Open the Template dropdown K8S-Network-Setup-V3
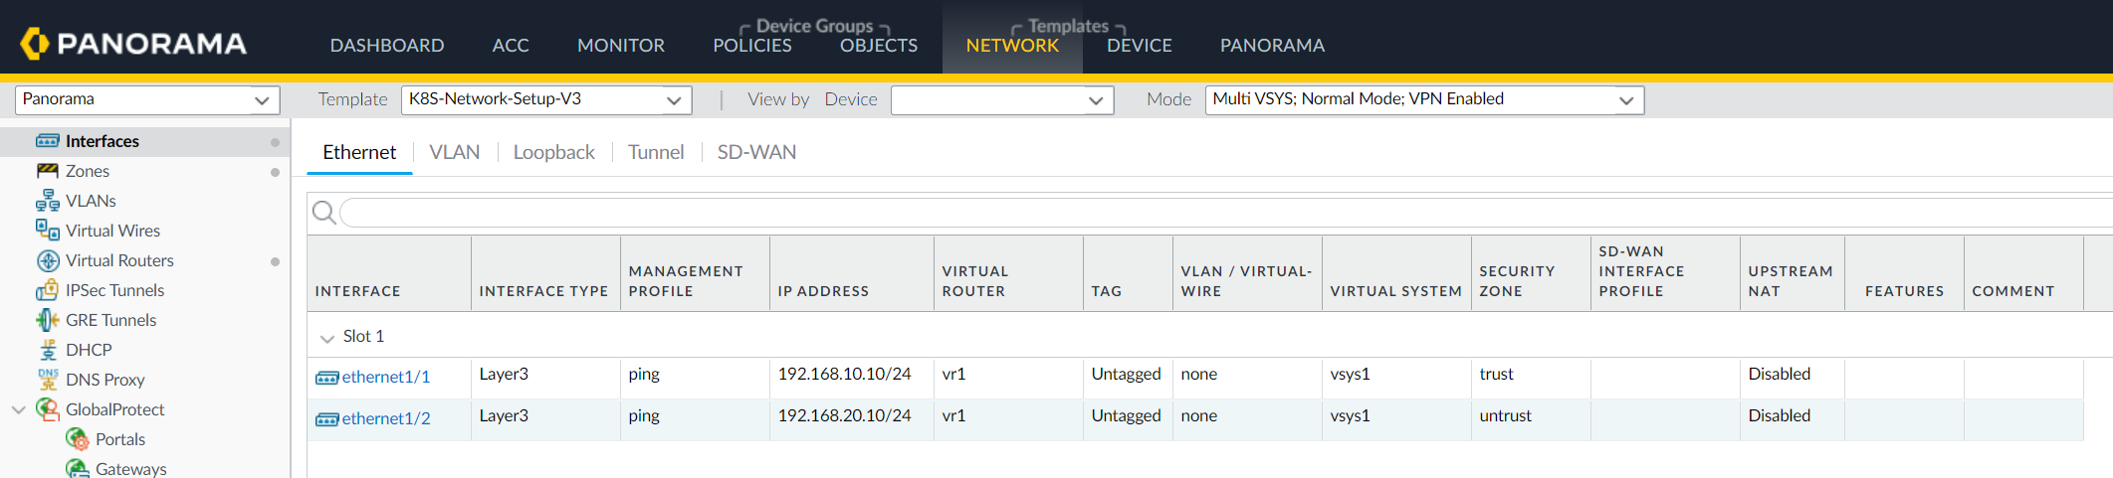2113x478 pixels. [x=546, y=99]
